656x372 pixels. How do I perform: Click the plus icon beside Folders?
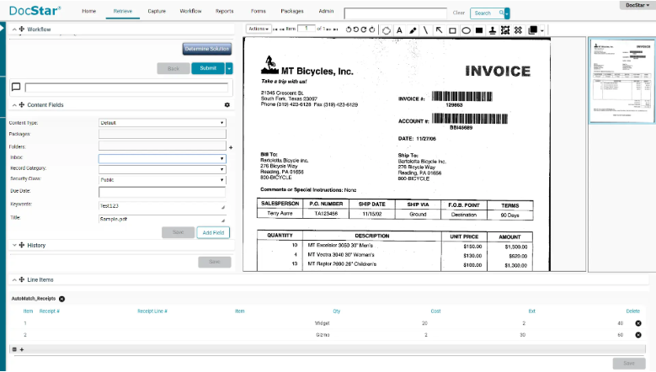231,146
